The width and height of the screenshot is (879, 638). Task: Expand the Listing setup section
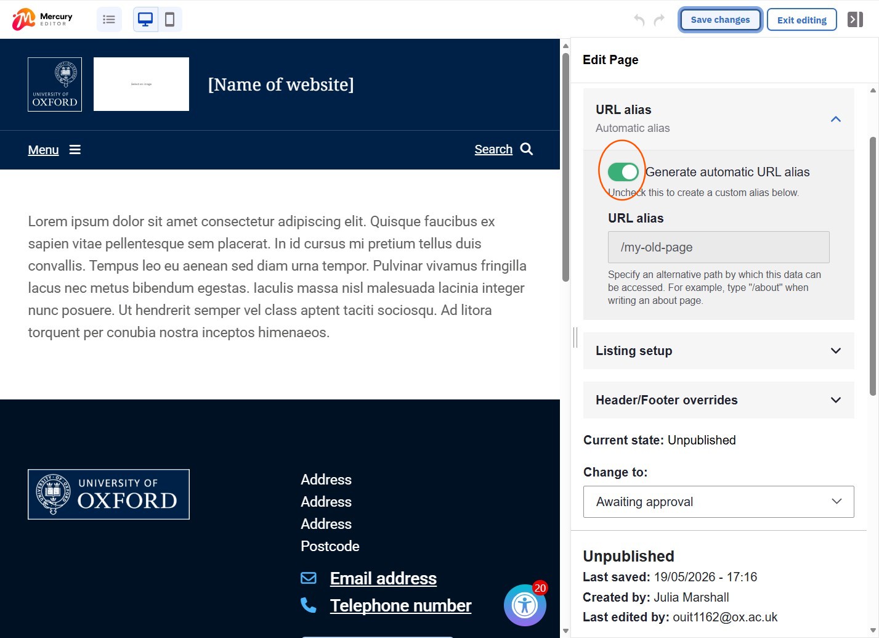coord(719,351)
